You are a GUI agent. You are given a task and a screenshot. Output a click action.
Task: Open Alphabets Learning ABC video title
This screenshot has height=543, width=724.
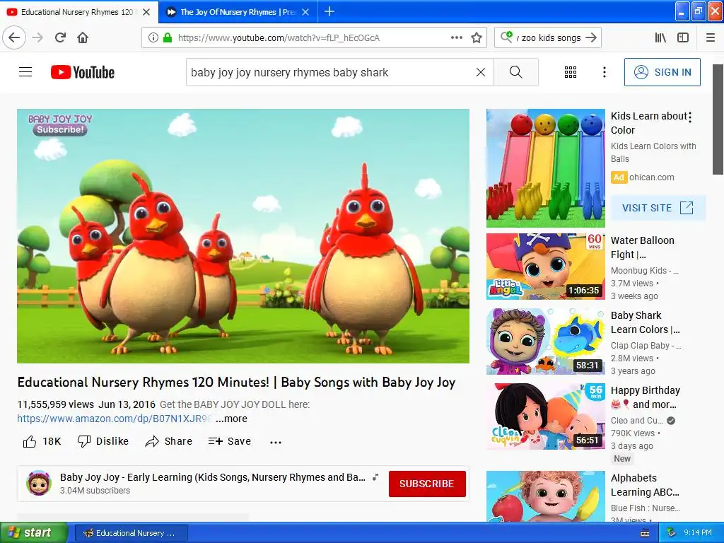tap(645, 485)
